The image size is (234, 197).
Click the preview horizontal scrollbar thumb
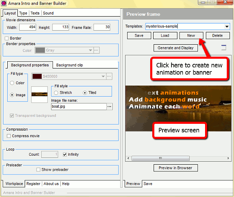(160, 158)
